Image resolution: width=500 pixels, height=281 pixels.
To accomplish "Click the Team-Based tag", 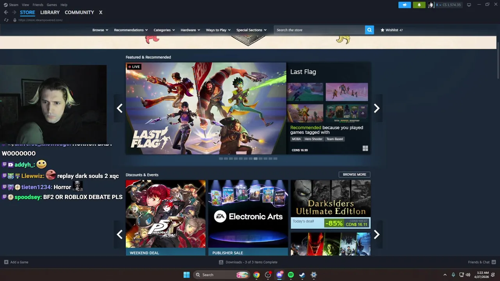I will pyautogui.click(x=335, y=139).
